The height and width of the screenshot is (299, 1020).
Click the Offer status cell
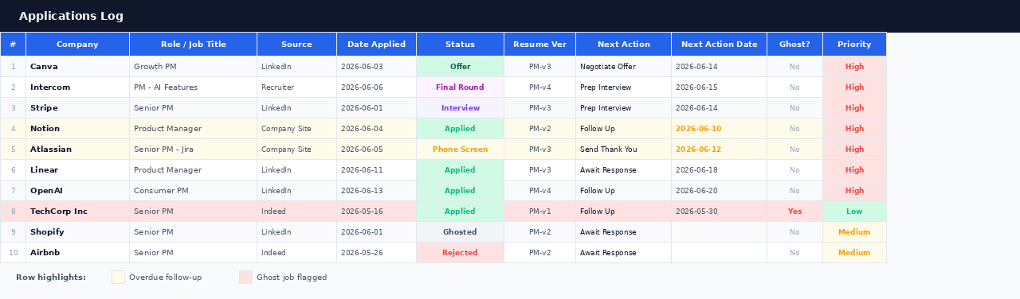click(460, 67)
